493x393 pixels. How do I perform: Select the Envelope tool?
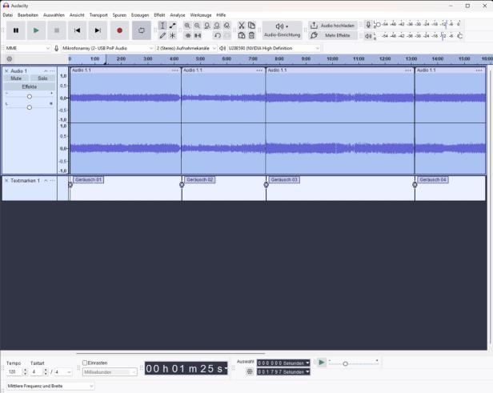pyautogui.click(x=173, y=26)
